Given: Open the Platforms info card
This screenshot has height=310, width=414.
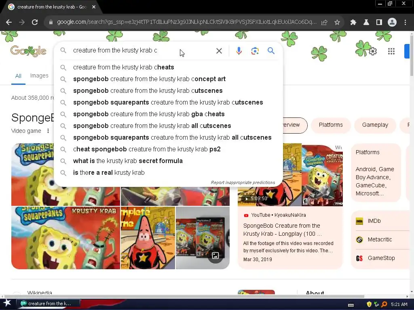Looking at the screenshot, I should click(x=376, y=173).
